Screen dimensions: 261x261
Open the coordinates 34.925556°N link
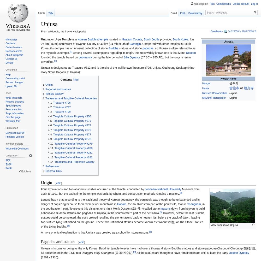[242, 31]
